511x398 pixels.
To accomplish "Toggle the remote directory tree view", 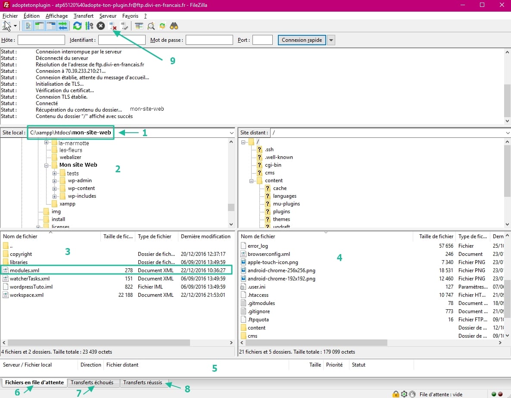I will 50,26.
